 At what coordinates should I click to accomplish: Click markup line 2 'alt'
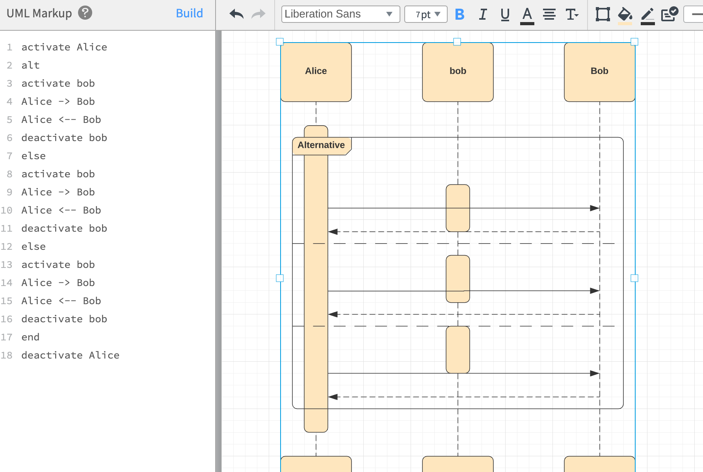click(30, 65)
